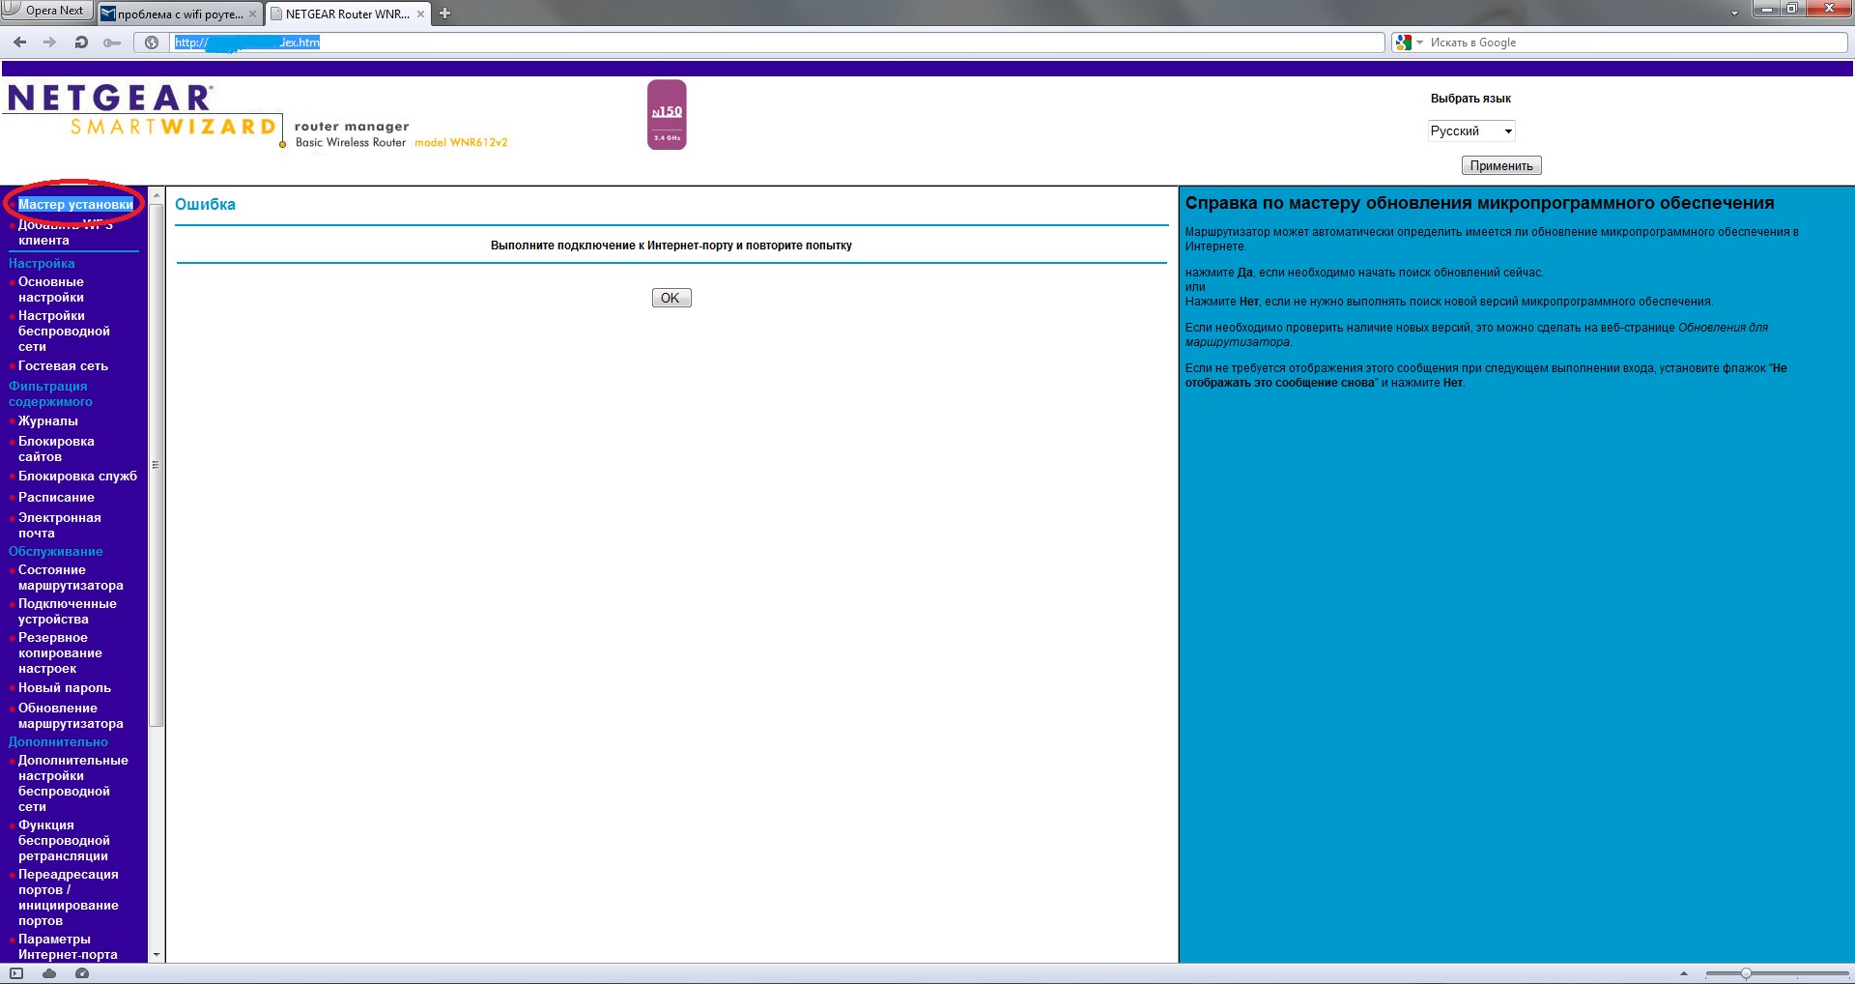This screenshot has height=984, width=1855.
Task: Click the N150 router badge image
Action: pyautogui.click(x=667, y=115)
